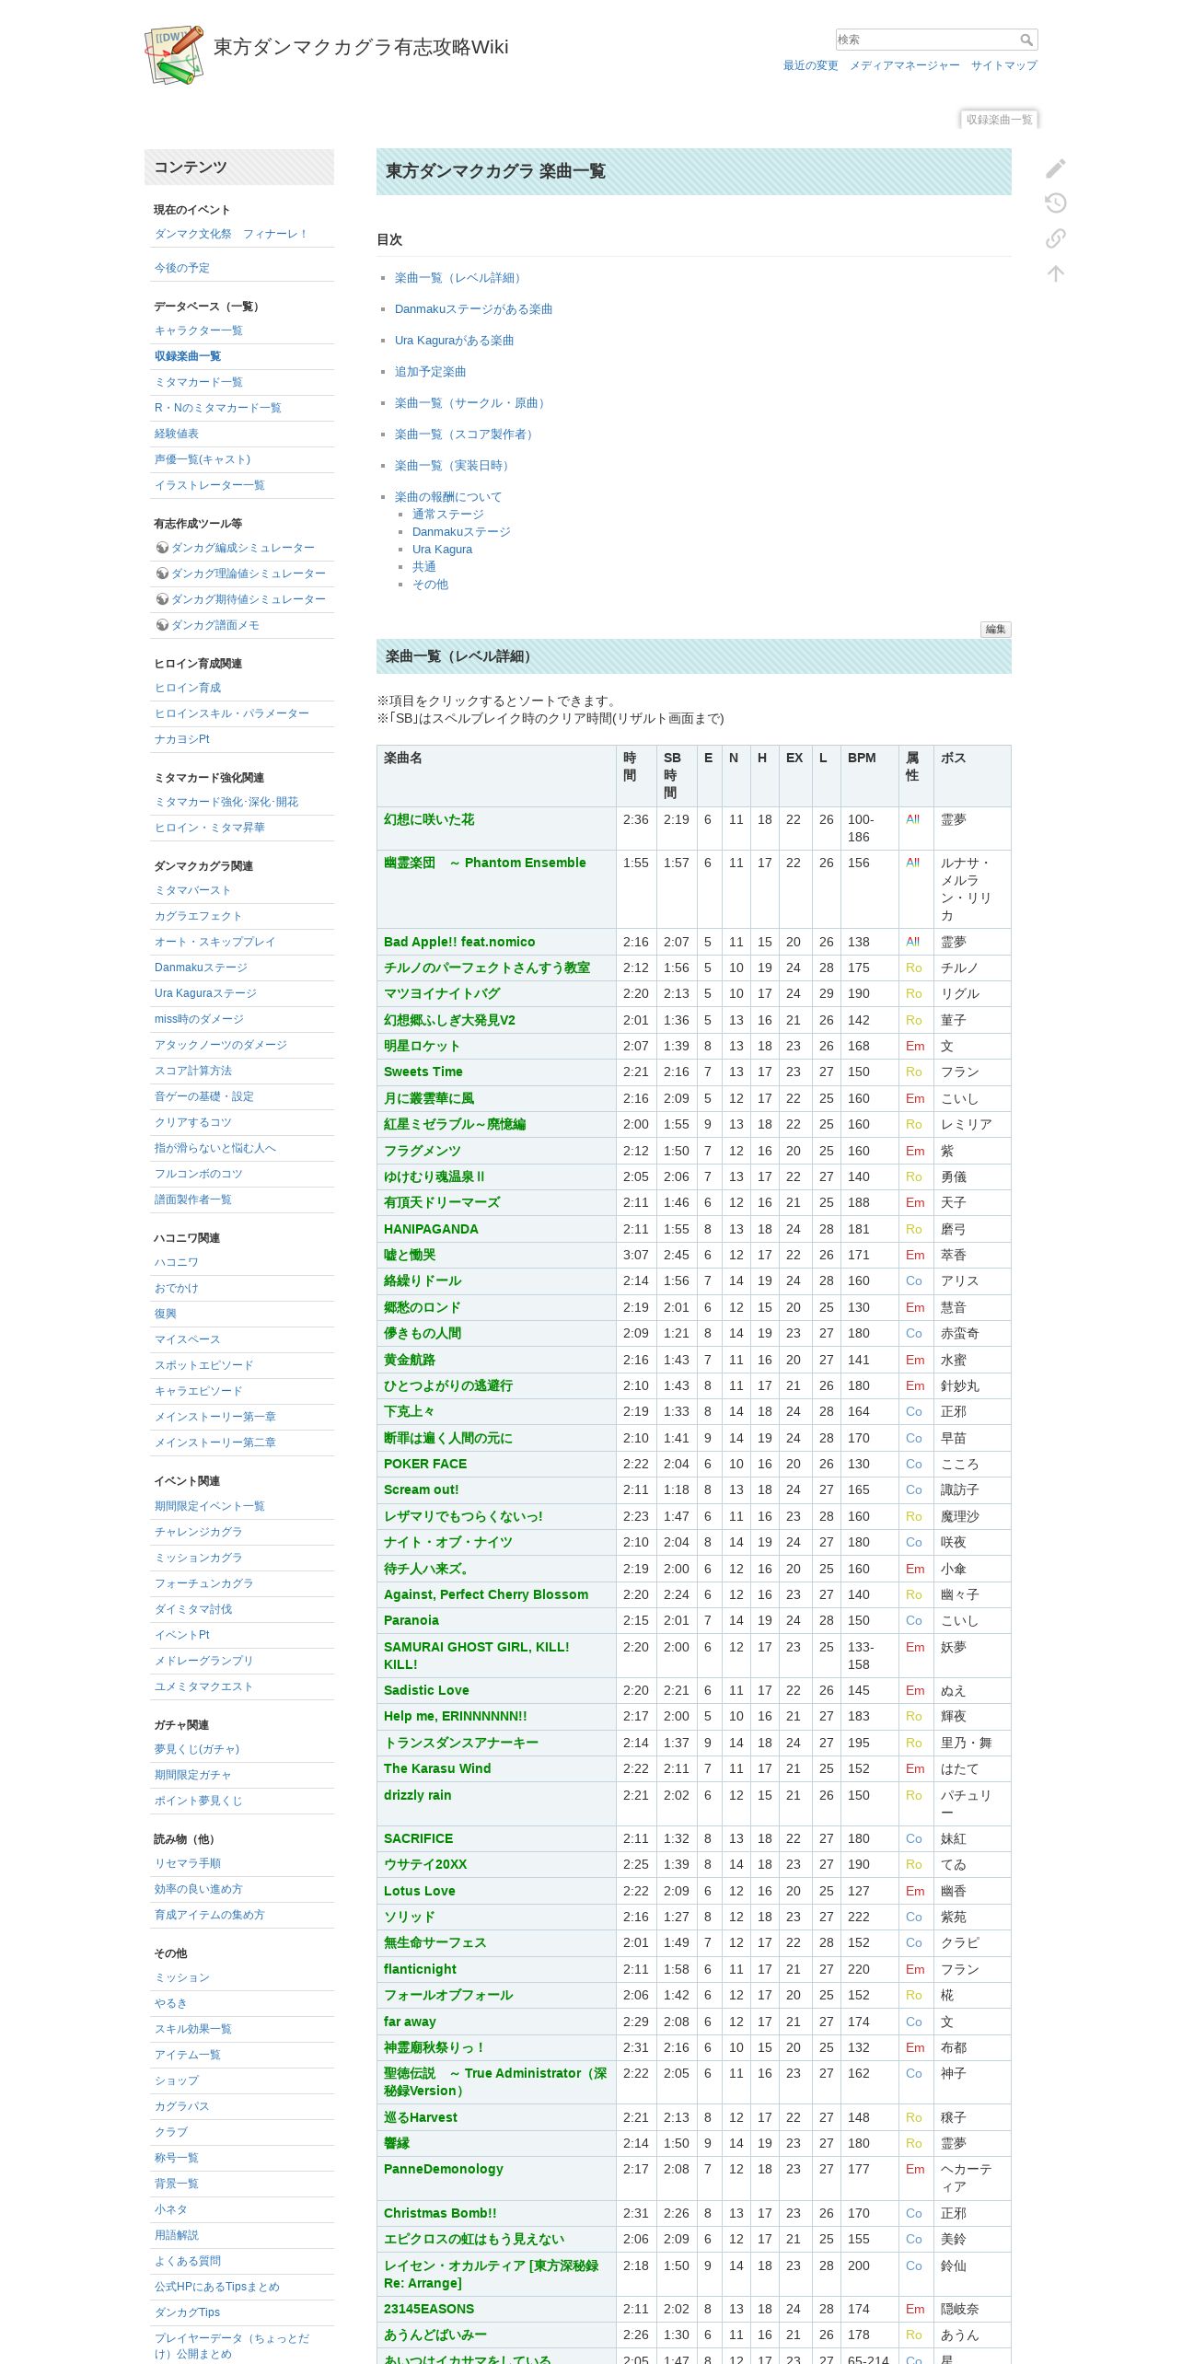Click the 収録楽曲一覧 breadcrumb tab
Screen dimensions: 1182x2364
click(x=999, y=120)
